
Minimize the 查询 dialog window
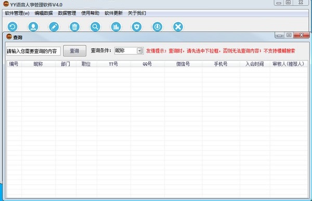click(280, 35)
